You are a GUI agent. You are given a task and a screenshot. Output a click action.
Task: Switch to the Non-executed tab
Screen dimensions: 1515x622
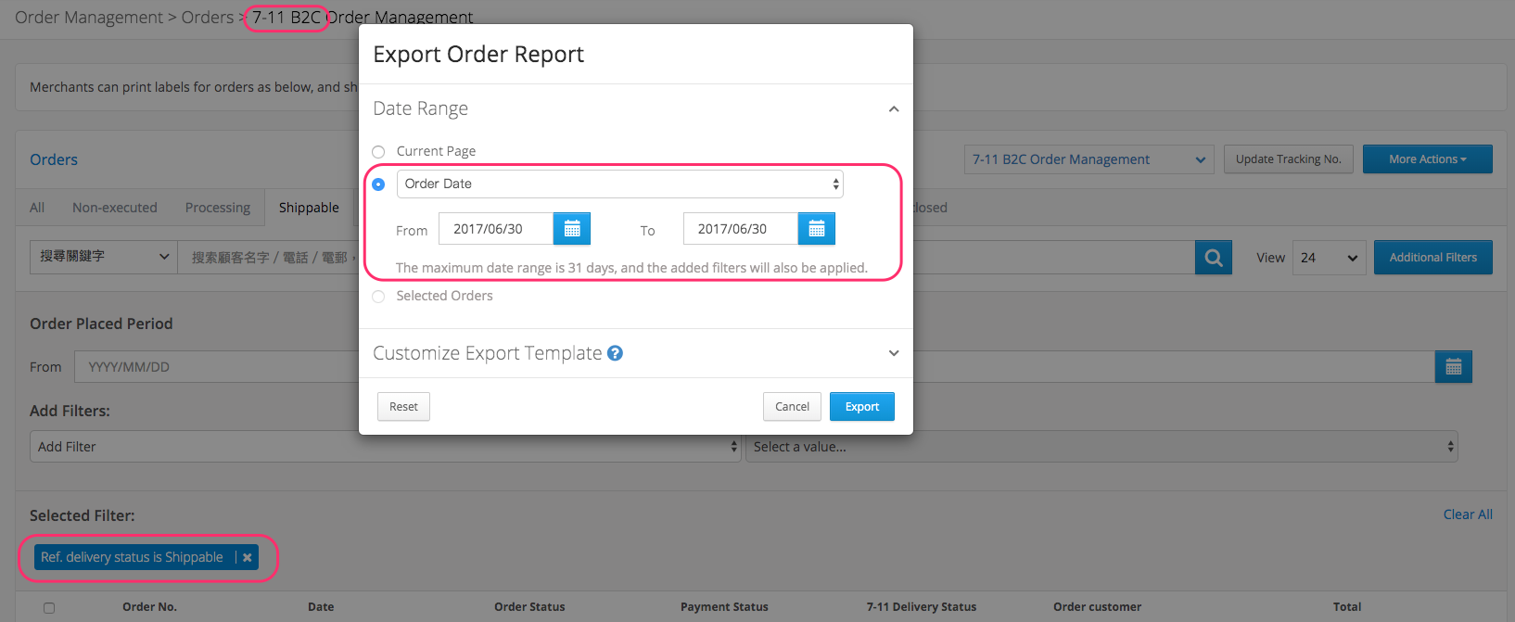point(115,208)
